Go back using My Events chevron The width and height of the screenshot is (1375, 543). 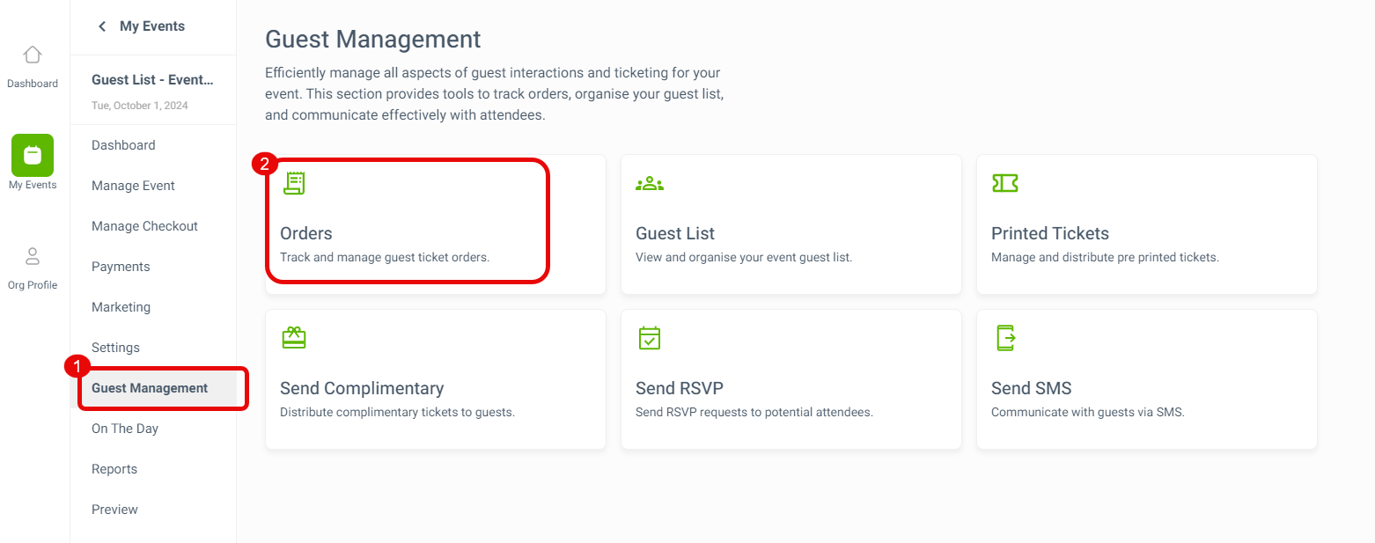pyautogui.click(x=102, y=26)
